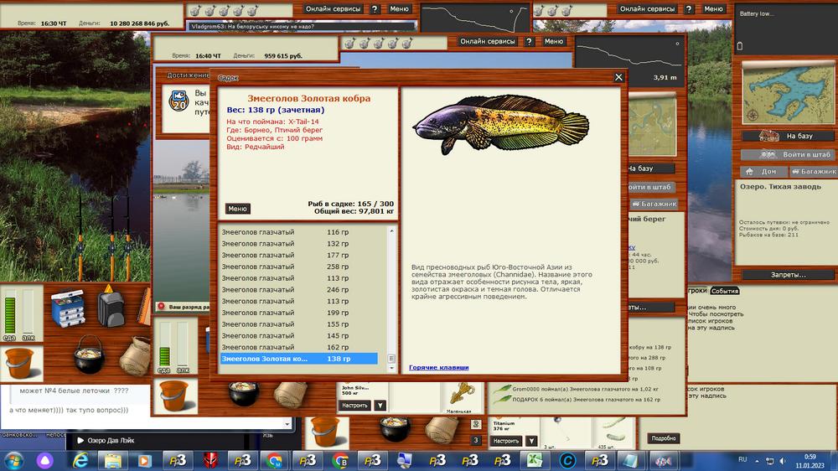
Task: Click Настроить under Titanium rod
Action: coord(506,441)
